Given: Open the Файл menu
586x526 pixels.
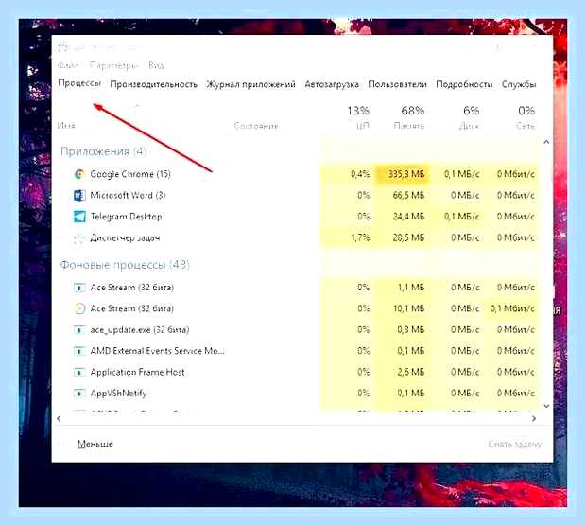Looking at the screenshot, I should point(68,65).
